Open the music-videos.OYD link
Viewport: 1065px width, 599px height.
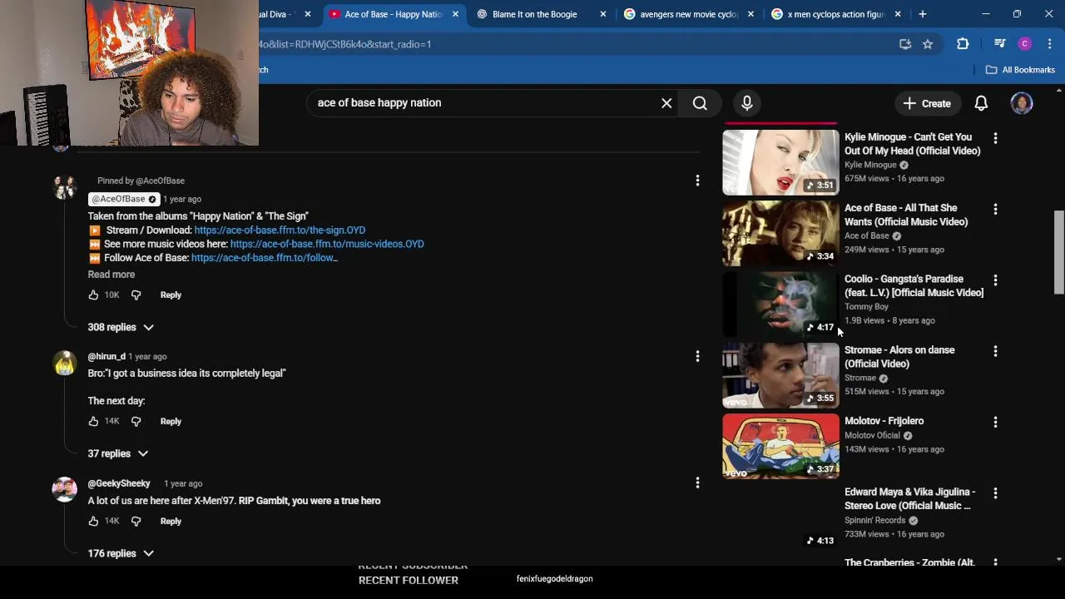(327, 244)
